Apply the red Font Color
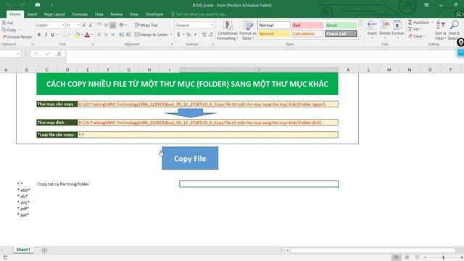This screenshot has height=261, width=464. click(87, 35)
